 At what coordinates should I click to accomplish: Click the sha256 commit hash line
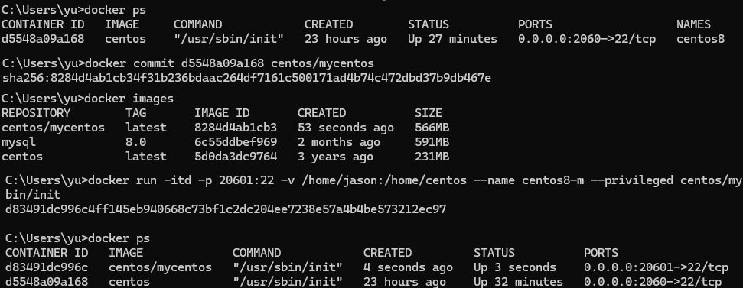pos(247,78)
